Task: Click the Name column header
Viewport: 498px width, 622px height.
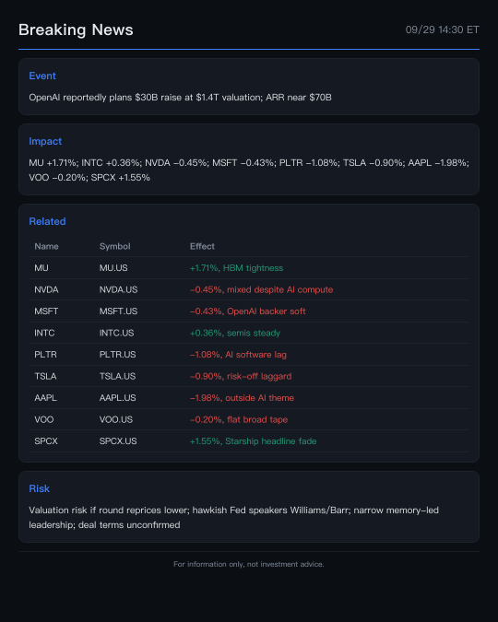Action: [46, 246]
